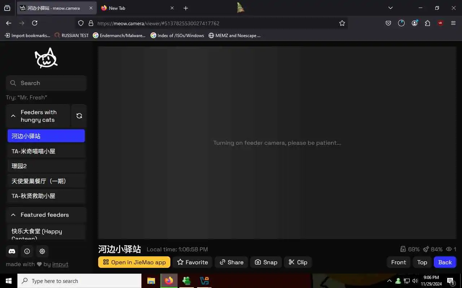Viewport: 462px width, 288px height.
Task: Click the viewer count eye indicator
Action: pyautogui.click(x=451, y=249)
